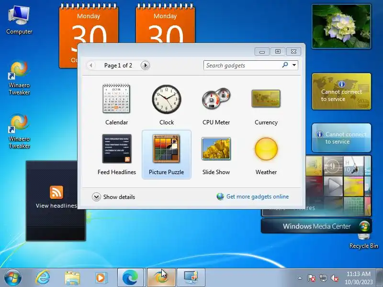The height and width of the screenshot is (287, 383).
Task: Click the Winaero Tweaker taskbar button
Action: [x=161, y=277]
